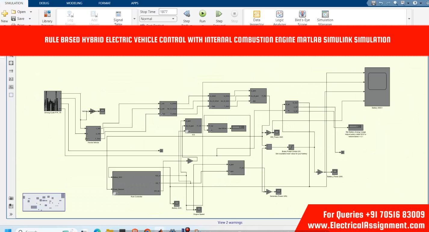This screenshot has width=429, height=232.
Task: Expand the Open button dropdown arrow
Action: point(31,12)
